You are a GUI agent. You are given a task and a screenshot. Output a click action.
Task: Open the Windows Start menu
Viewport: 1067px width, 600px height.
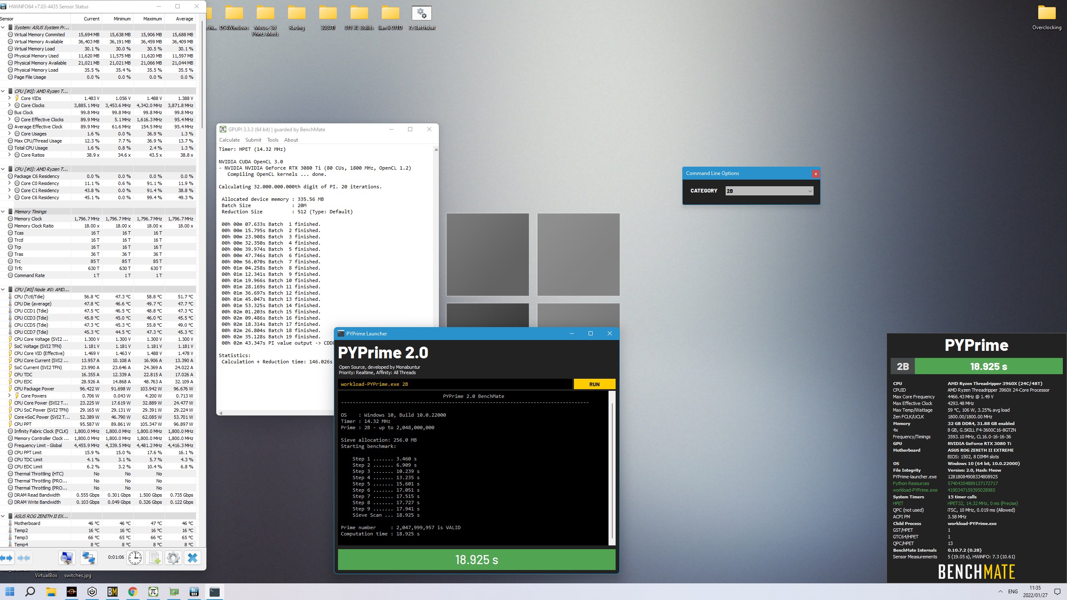10,592
